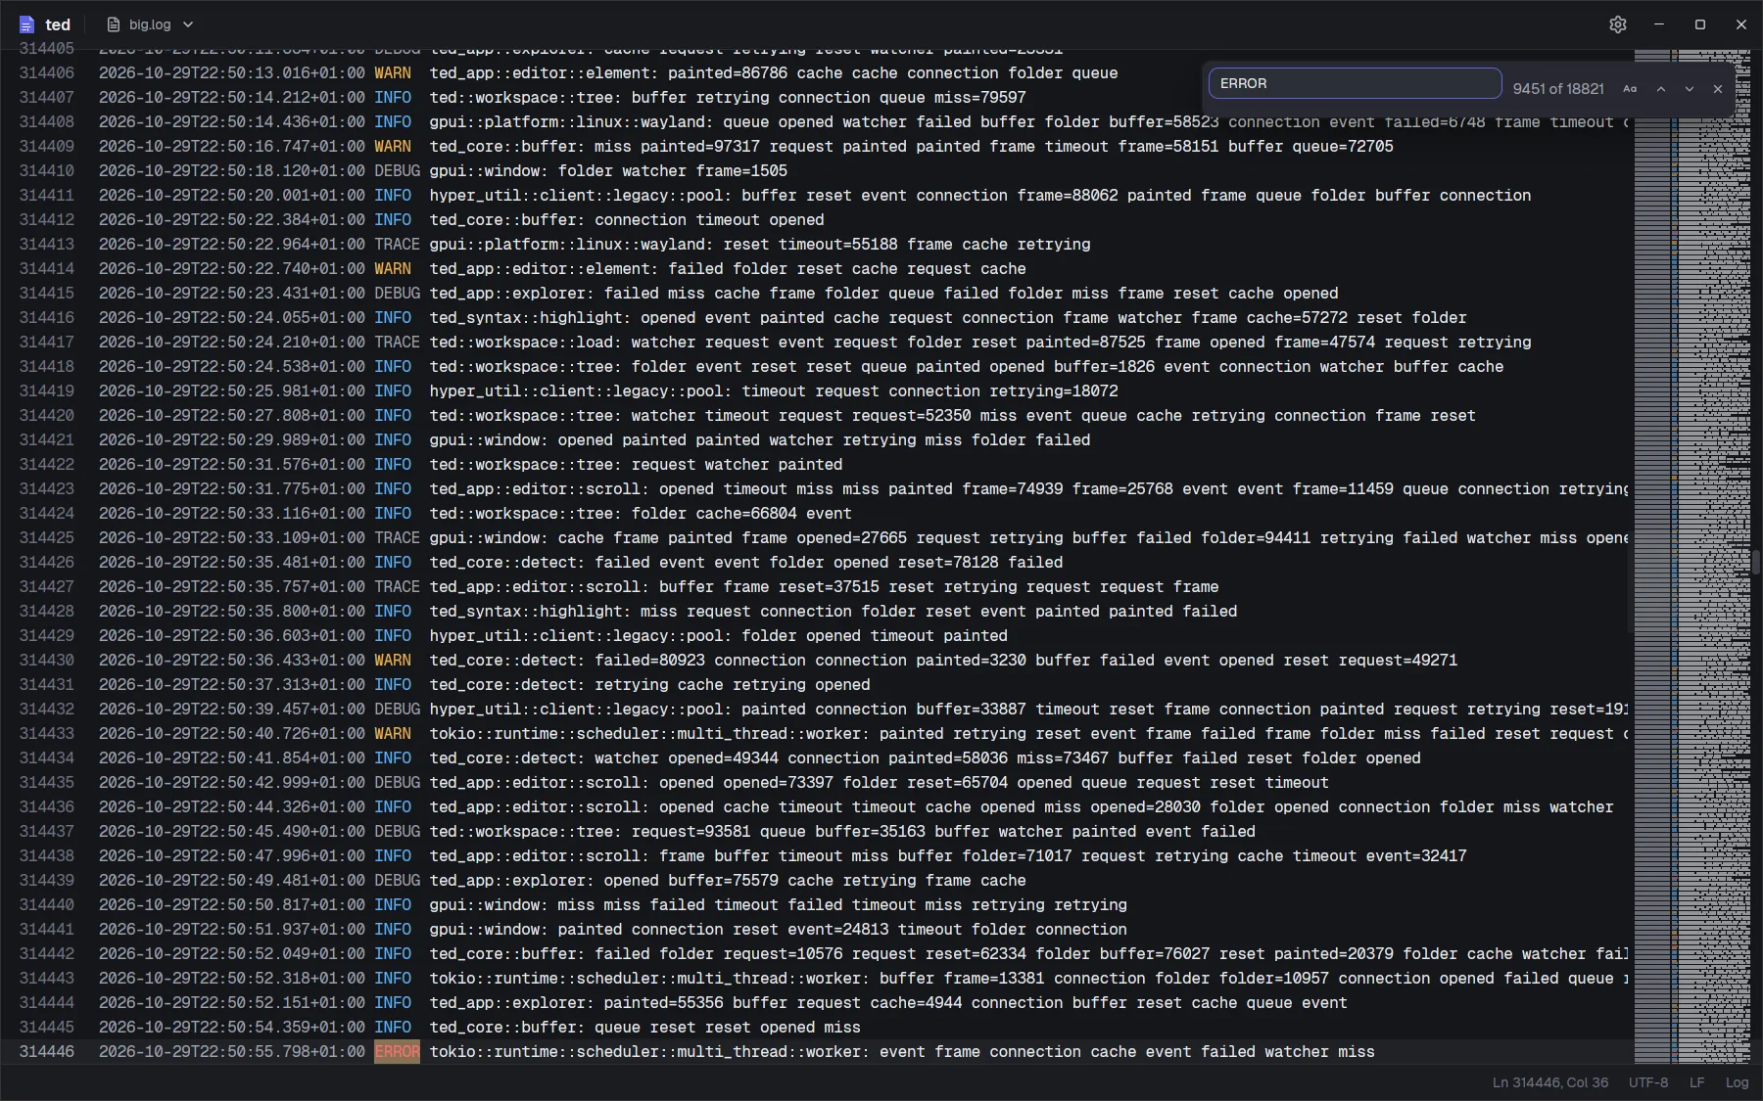Change UTF-8 encoding in status bar
This screenshot has height=1101, width=1763.
tap(1648, 1082)
